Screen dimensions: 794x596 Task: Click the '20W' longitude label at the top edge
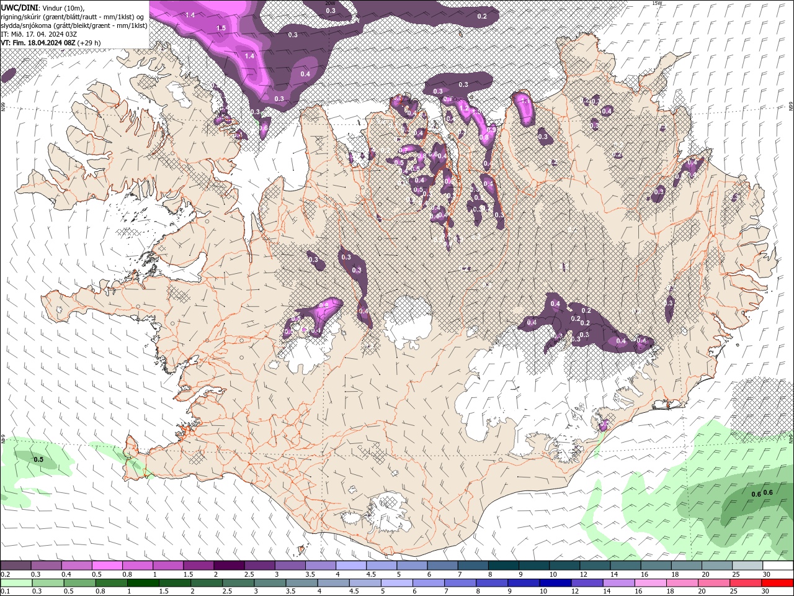pos(330,3)
